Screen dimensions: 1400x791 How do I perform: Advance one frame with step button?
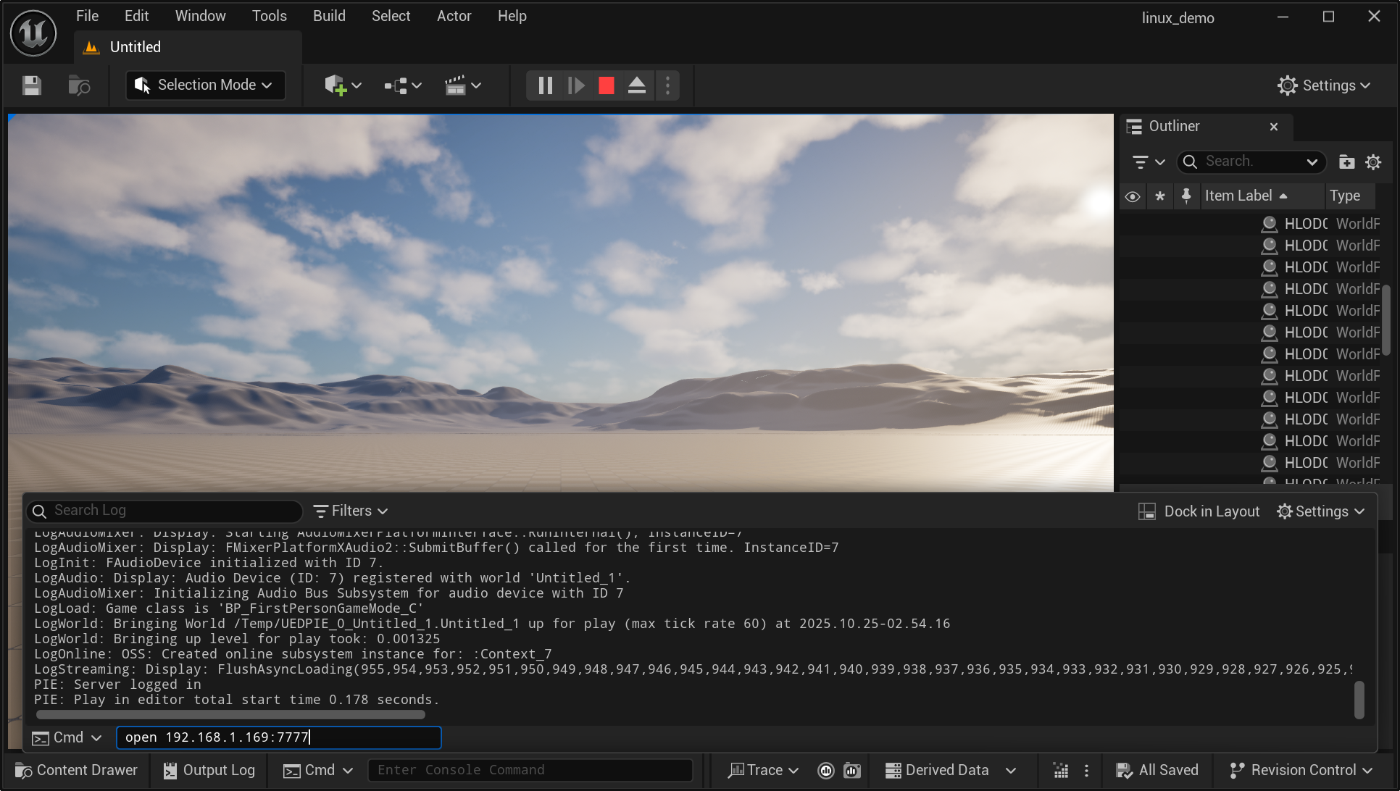576,85
